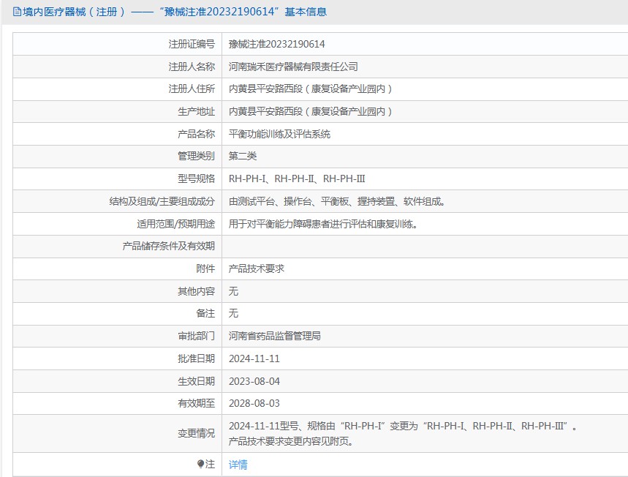Image resolution: width=628 pixels, height=477 pixels.
Task: Open the 详情 link
Action: pyautogui.click(x=238, y=465)
